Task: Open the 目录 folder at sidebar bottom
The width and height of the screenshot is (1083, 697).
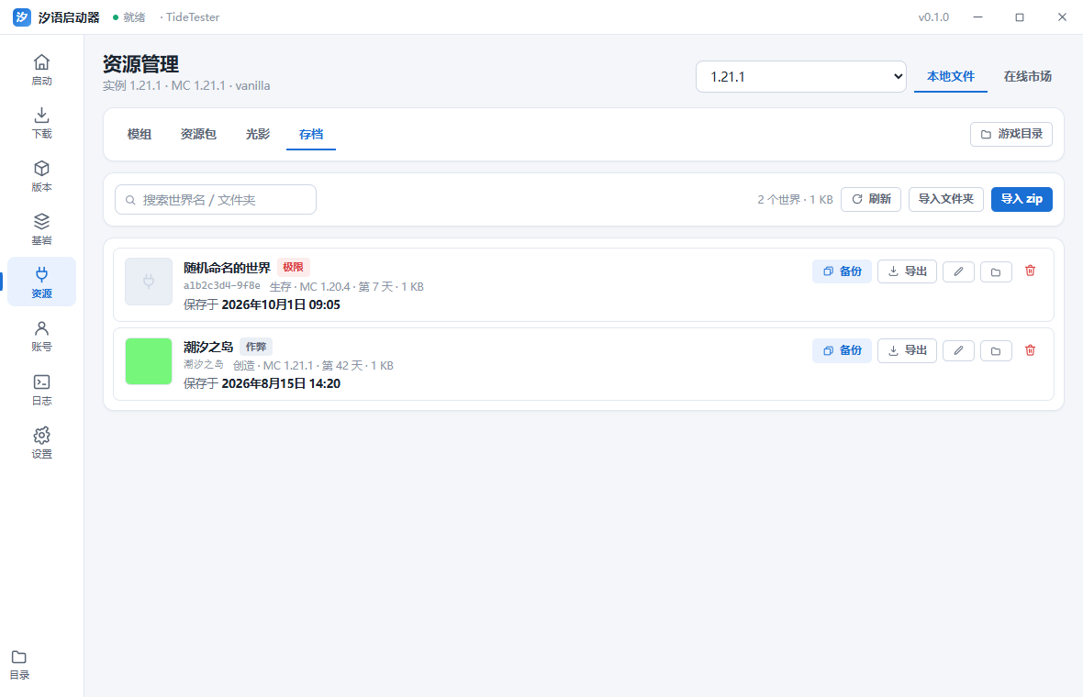Action: [x=19, y=665]
